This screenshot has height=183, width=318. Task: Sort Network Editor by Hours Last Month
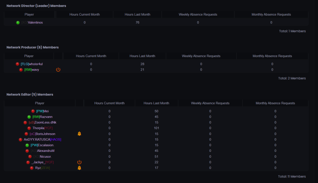coord(156,103)
